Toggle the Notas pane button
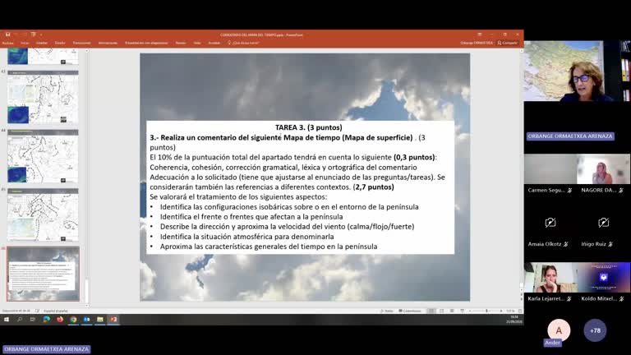The height and width of the screenshot is (355, 631). (386, 311)
